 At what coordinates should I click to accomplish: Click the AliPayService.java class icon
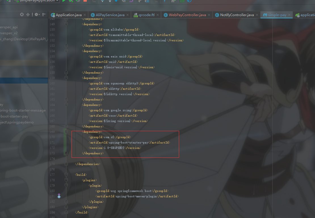93,15
